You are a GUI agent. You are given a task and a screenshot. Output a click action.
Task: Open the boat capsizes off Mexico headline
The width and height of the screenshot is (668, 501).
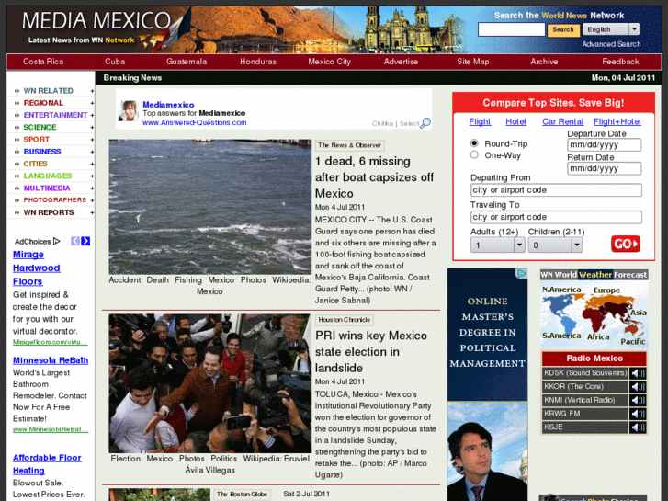point(375,177)
